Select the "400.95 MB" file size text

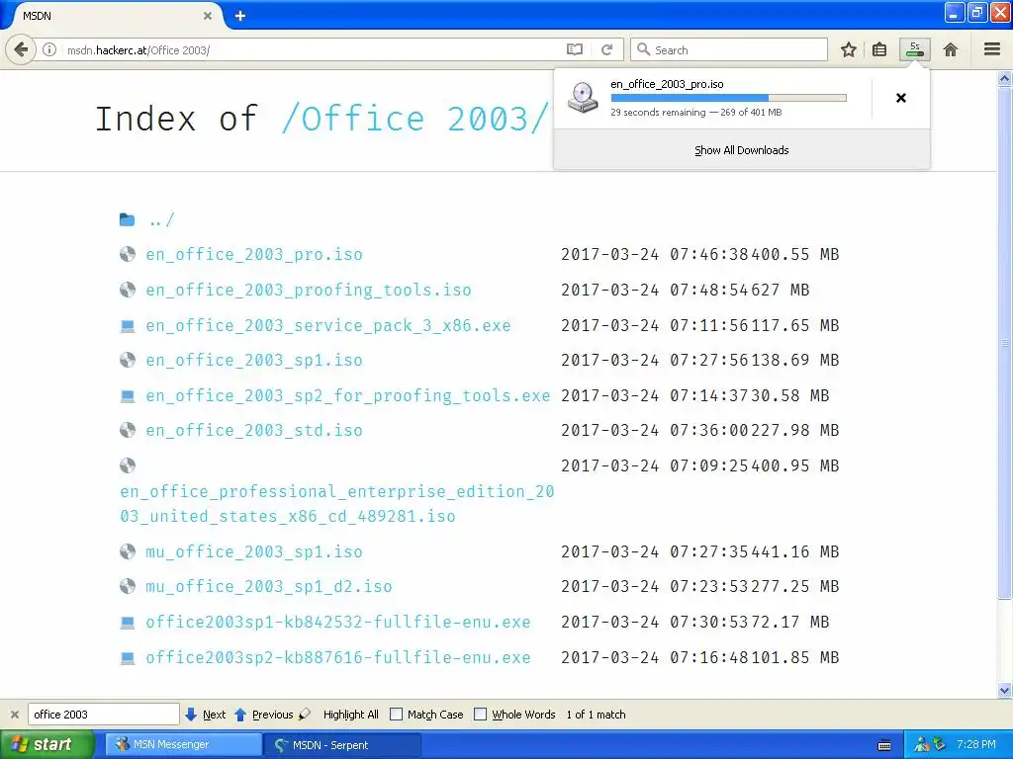tap(794, 465)
